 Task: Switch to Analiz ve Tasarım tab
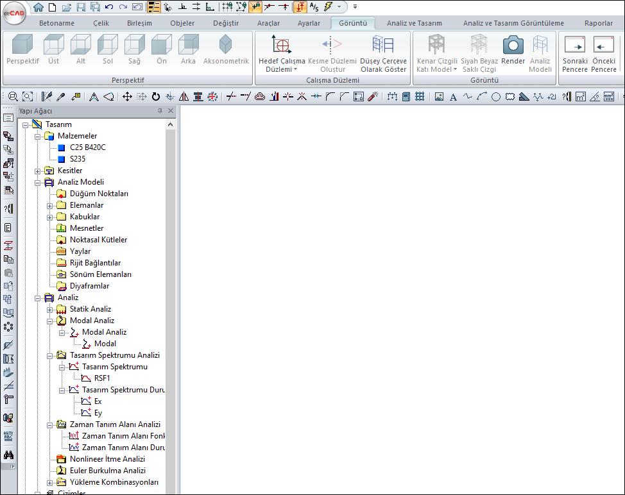point(414,23)
